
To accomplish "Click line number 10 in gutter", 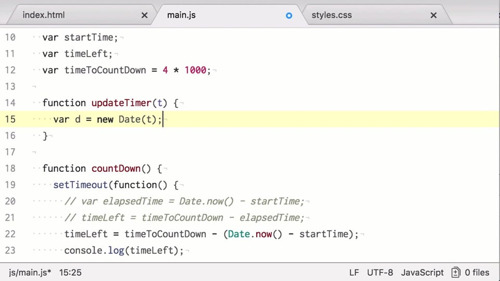I will click(x=10, y=37).
